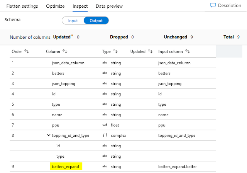
Task: Click the batters_expand.batter input column cell
Action: point(180,166)
